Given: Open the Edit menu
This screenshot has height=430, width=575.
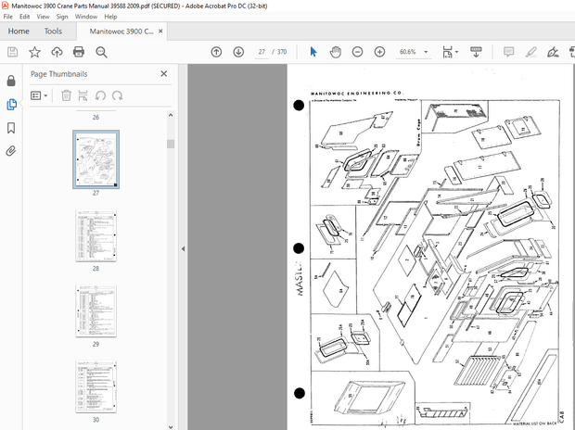Looking at the screenshot, I should (24, 17).
